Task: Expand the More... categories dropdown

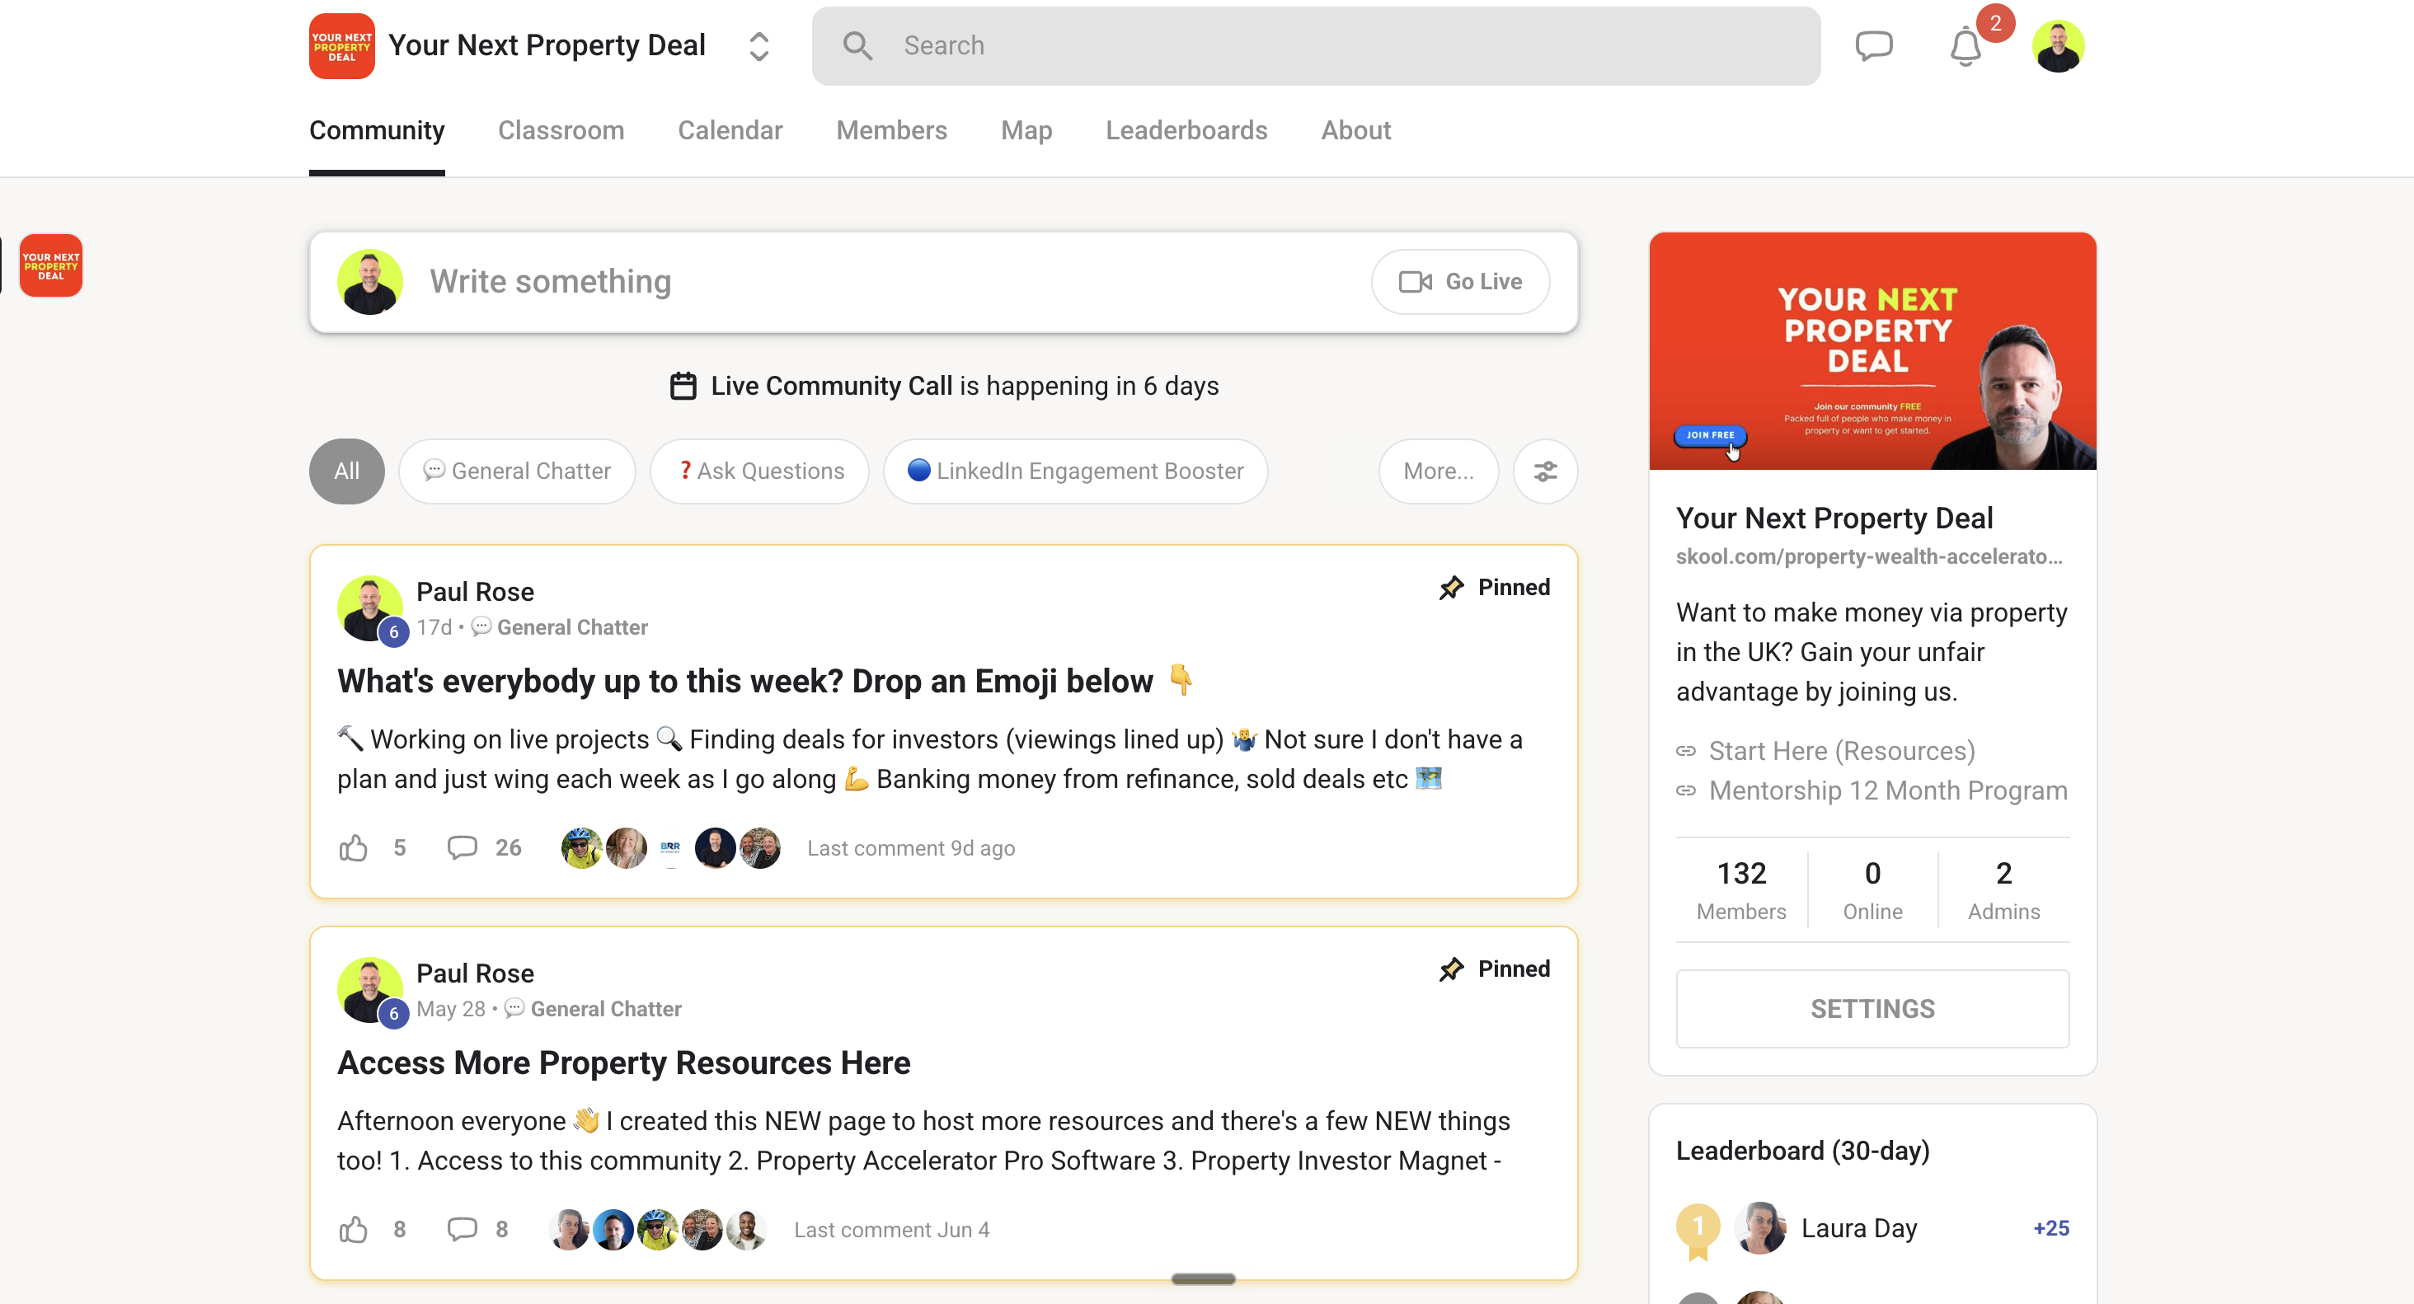Action: tap(1439, 471)
